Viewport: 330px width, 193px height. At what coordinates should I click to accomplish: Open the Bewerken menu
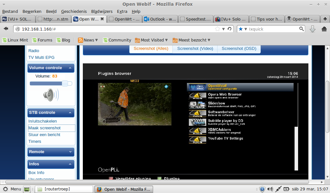32,12
